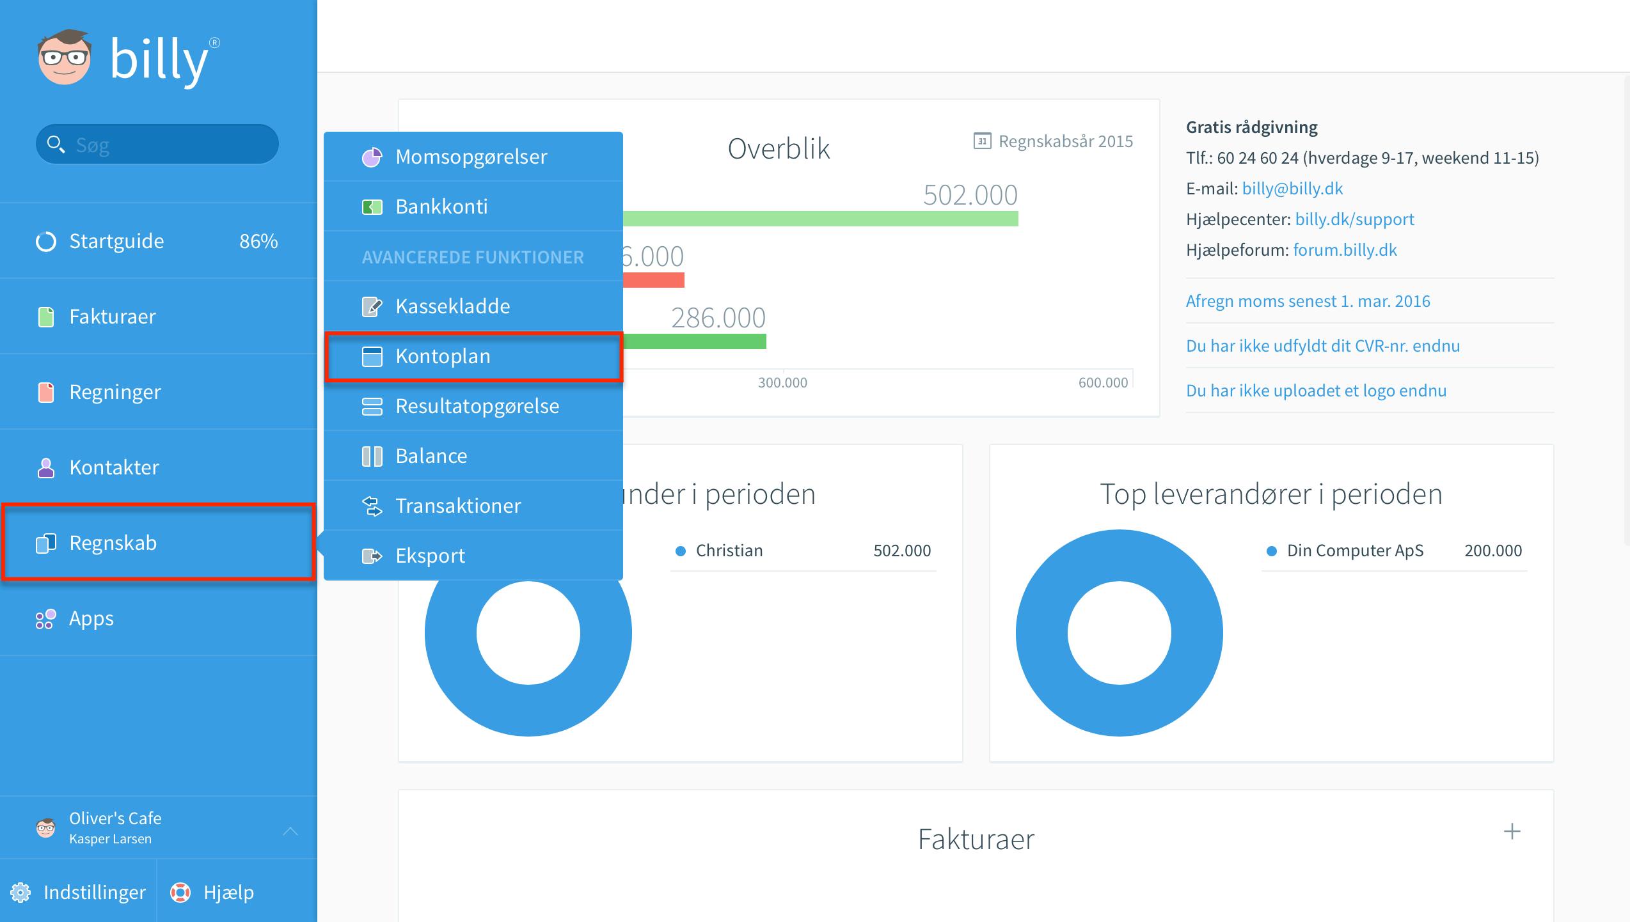The height and width of the screenshot is (922, 1630).
Task: Expand the Oliver's Cafe account chevron
Action: pyautogui.click(x=290, y=831)
